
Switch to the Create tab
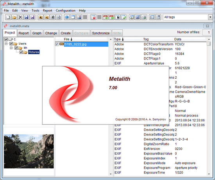tap(66, 33)
